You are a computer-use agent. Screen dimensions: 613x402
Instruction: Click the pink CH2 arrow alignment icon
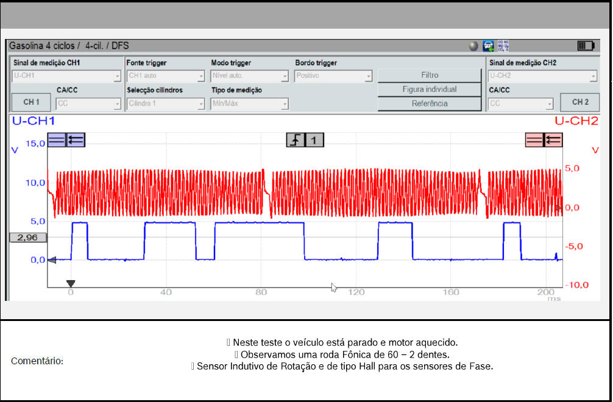pyautogui.click(x=553, y=140)
